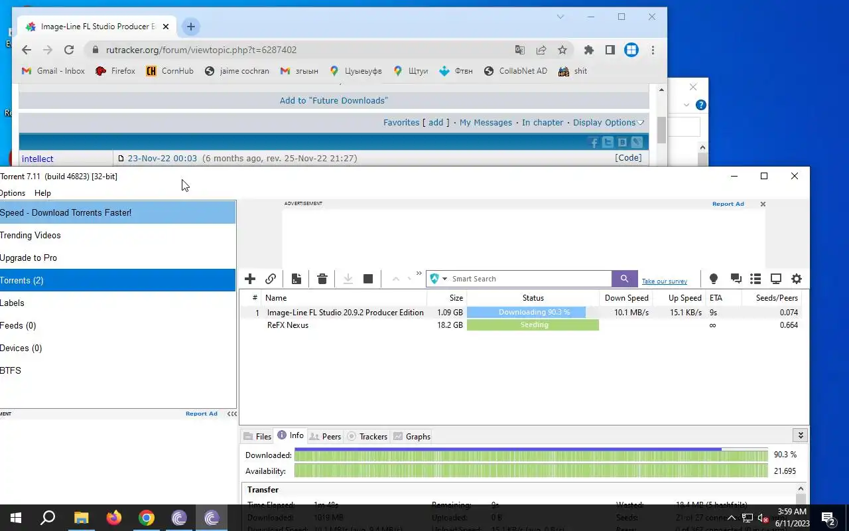This screenshot has width=849, height=531.
Task: Select BTFS in the sidebar
Action: click(117, 370)
